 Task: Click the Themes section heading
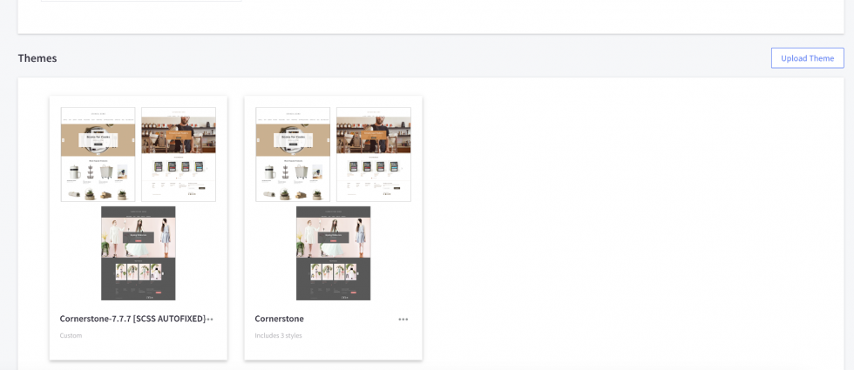coord(37,58)
